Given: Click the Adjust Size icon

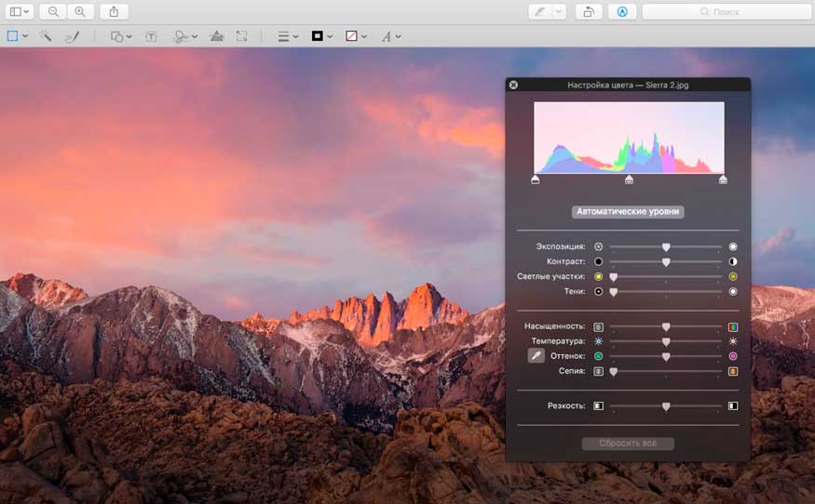Looking at the screenshot, I should tap(242, 36).
